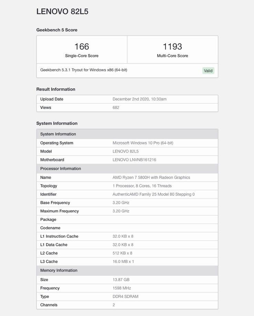254x316 pixels.
Task: Click the multi-core score 1193
Action: [x=172, y=47]
